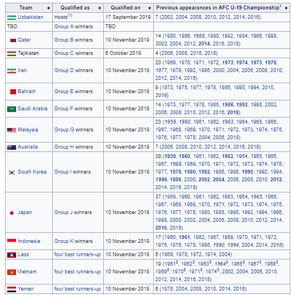Open the Iran team link

22,70
